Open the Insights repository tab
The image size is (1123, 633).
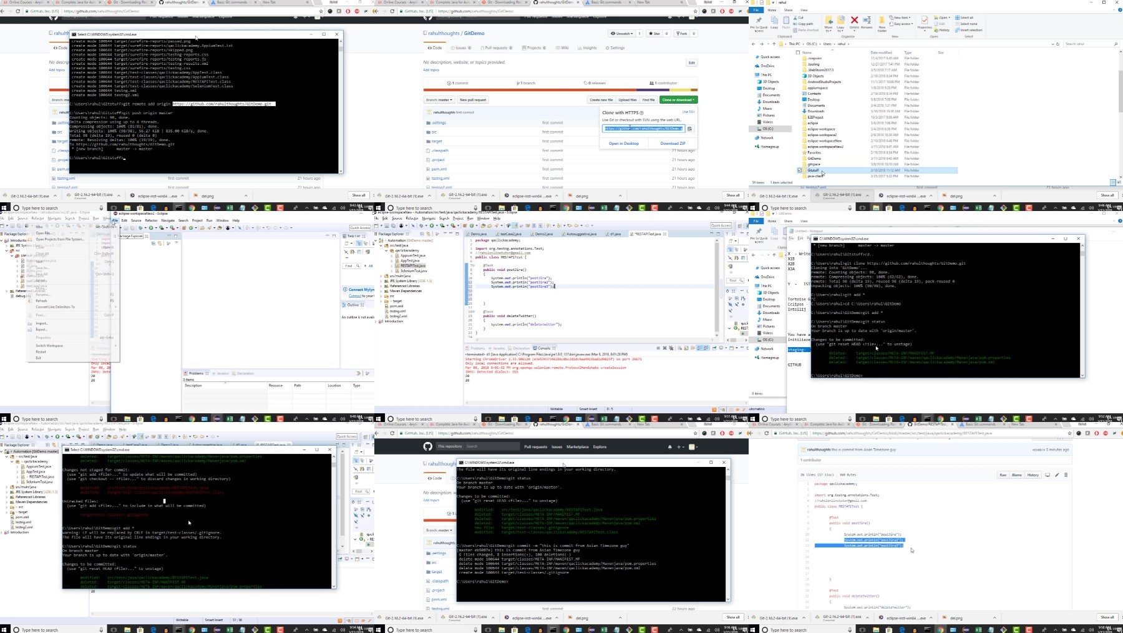588,48
